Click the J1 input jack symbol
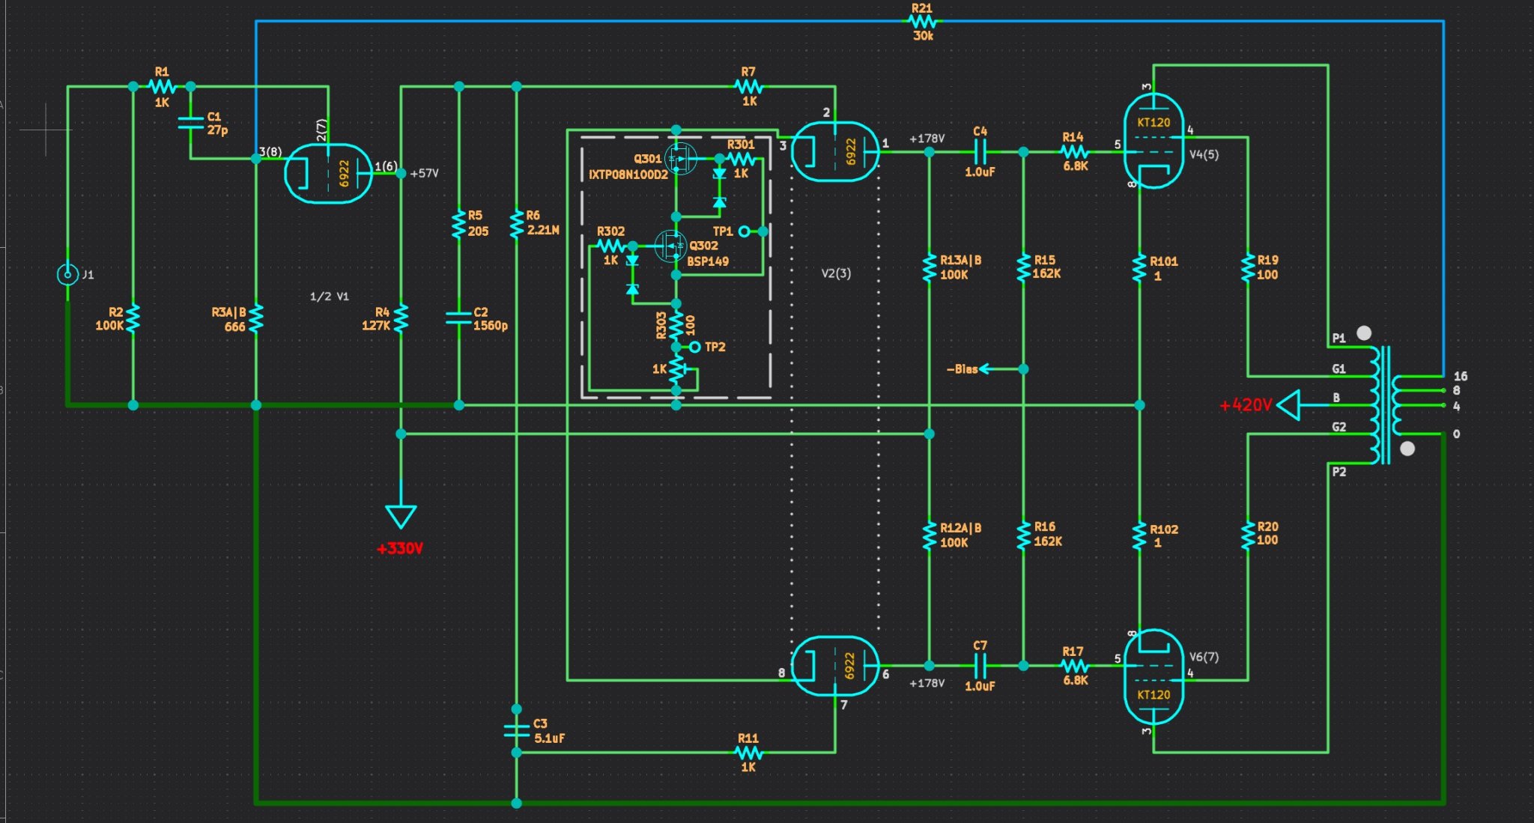Screen dimensions: 1534x823 [x=67, y=275]
